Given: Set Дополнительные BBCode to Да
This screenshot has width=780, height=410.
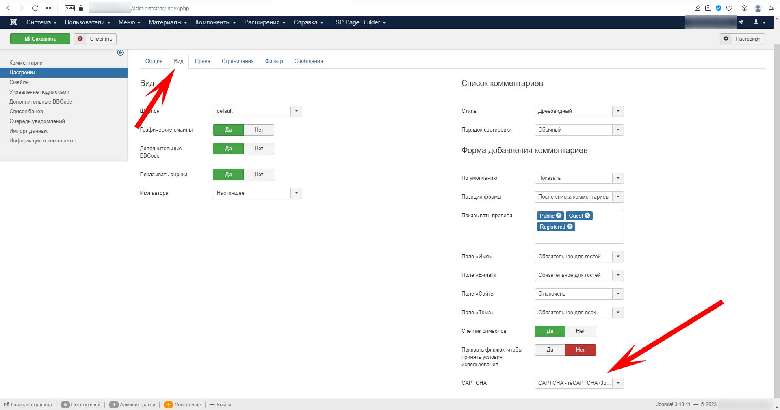Looking at the screenshot, I should [x=228, y=149].
